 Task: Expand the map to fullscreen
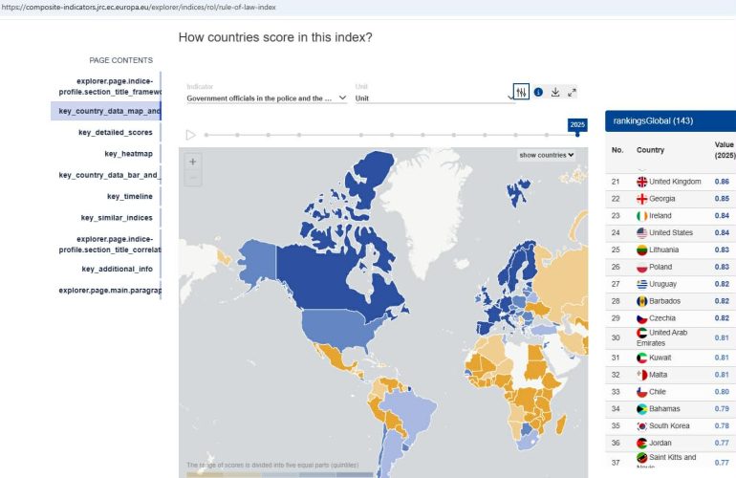click(572, 92)
